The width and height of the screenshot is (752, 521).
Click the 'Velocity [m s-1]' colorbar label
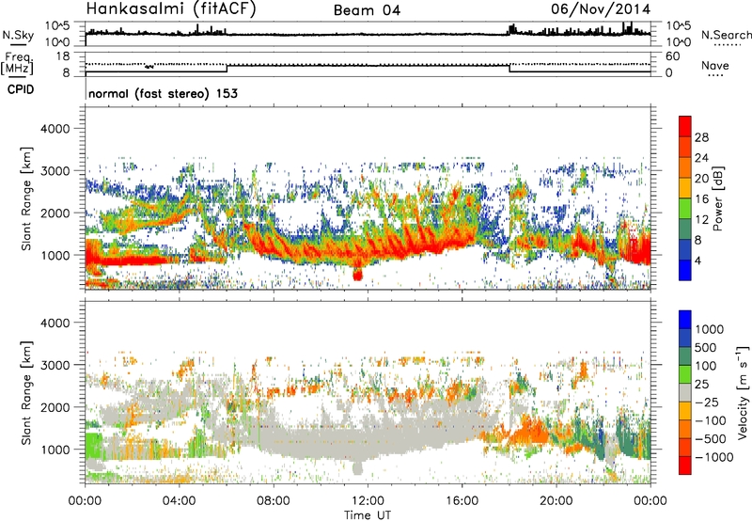click(x=743, y=391)
